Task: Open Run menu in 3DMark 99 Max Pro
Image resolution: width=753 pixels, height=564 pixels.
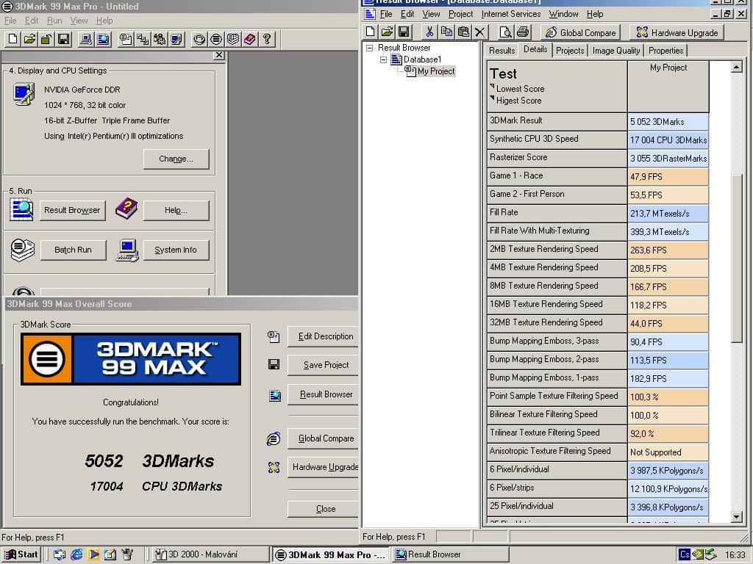Action: [54, 21]
